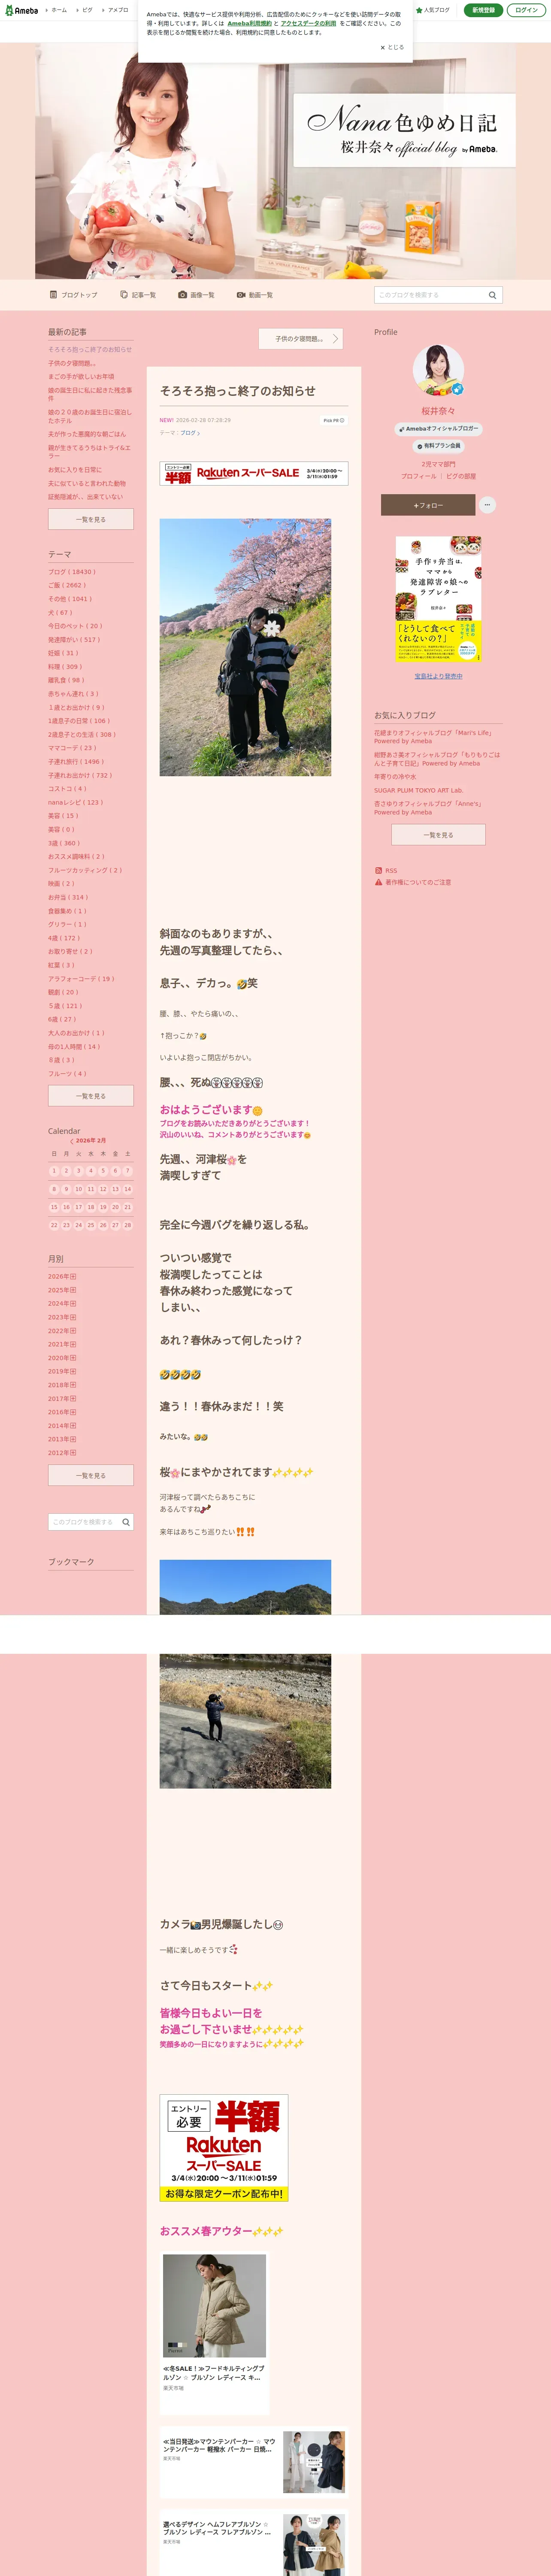Open ブログトップ navigation tab
Screen dimensions: 551x2576
tap(74, 295)
